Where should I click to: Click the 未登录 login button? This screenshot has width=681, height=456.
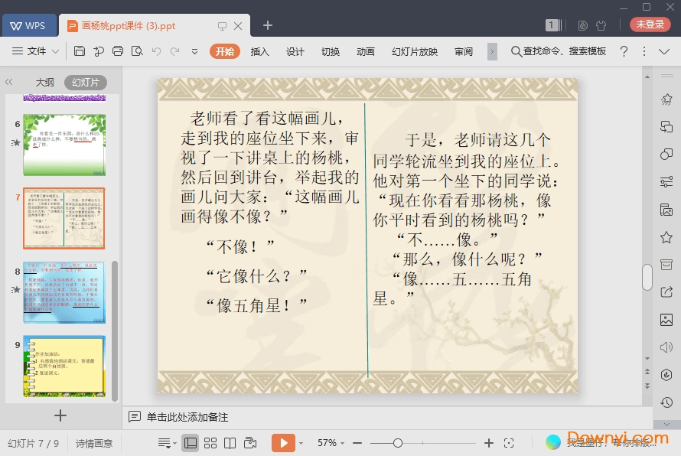click(650, 24)
